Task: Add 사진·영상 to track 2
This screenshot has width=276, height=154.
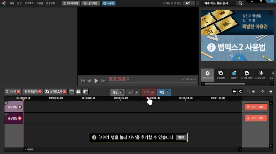Action: (x=256, y=107)
